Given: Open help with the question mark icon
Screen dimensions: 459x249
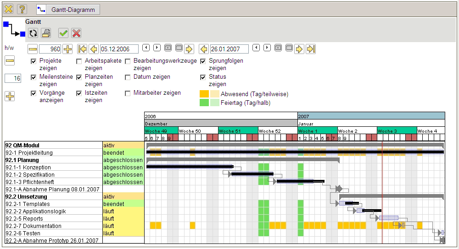Looking at the screenshot, I should (x=22, y=9).
